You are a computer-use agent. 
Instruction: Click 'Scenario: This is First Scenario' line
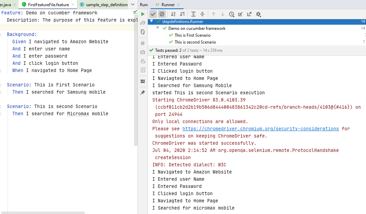[51, 85]
